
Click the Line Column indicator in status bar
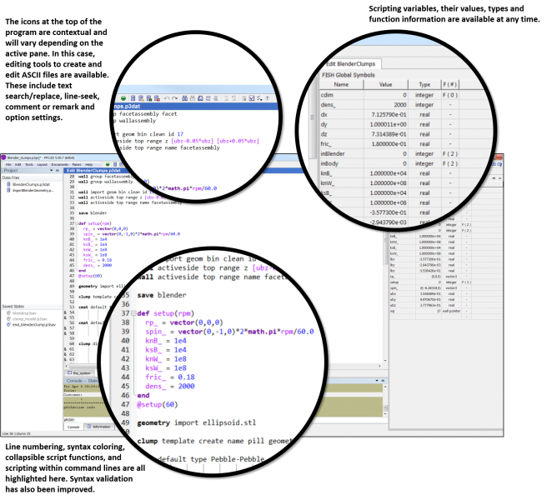16,434
